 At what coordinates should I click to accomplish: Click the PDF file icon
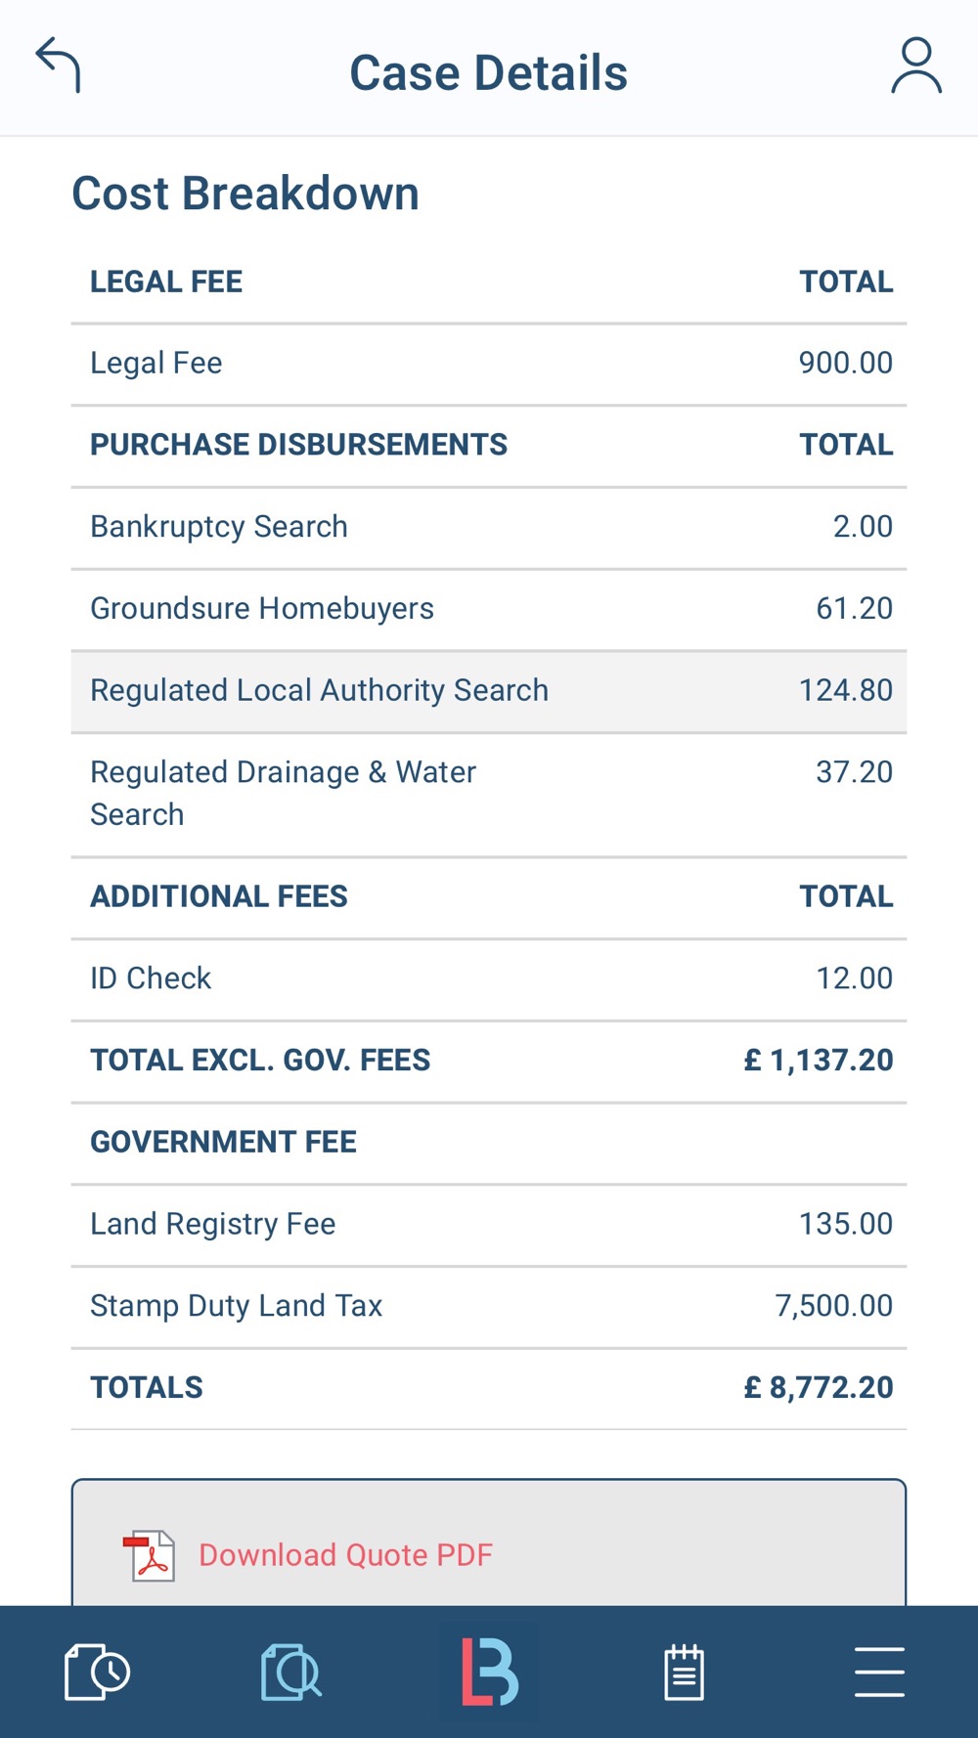150,1555
